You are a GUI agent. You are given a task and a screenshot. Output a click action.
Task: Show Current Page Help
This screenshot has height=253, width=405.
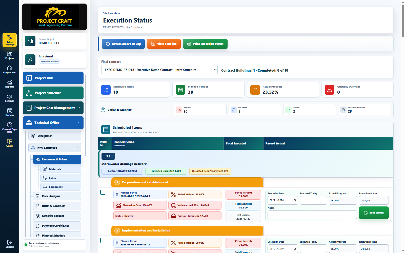click(10, 127)
